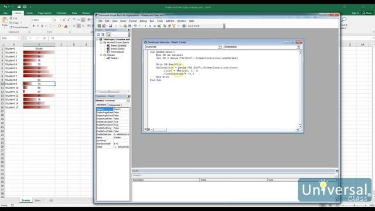Select ThisWorkbook in project tree
Screen dimensions: 375x211
coord(117,52)
